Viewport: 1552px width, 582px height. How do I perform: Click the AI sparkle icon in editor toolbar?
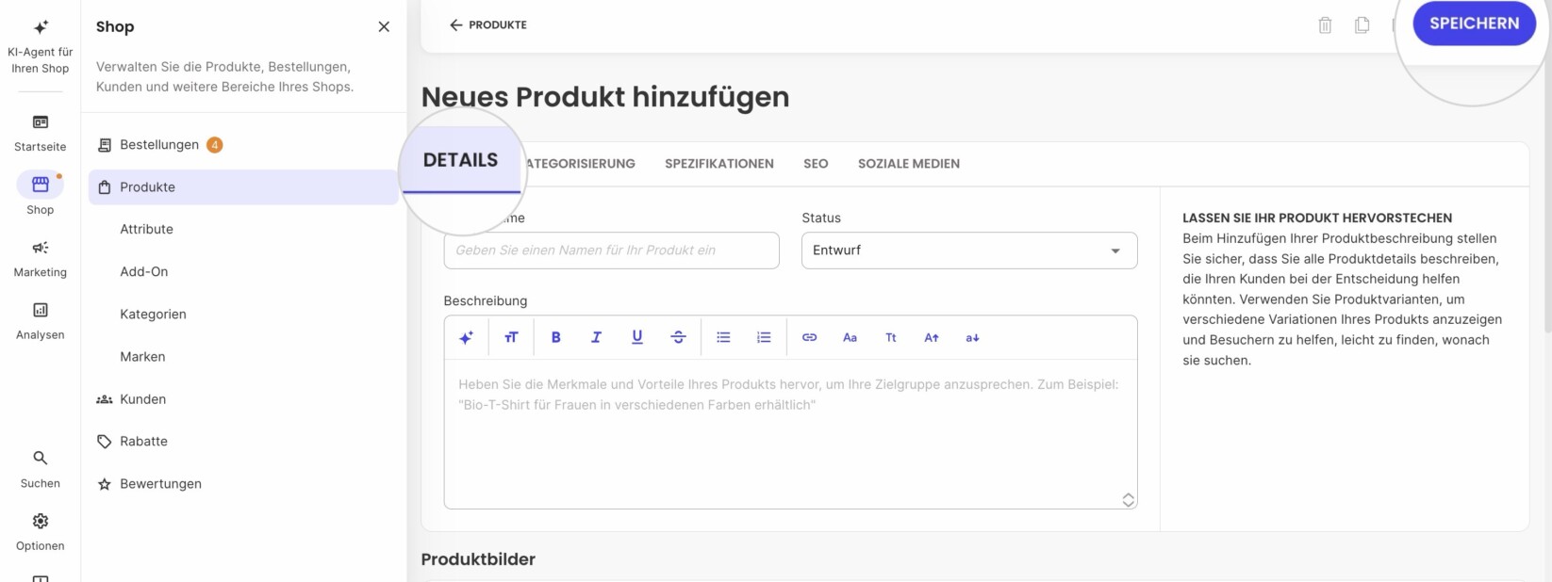[x=466, y=337]
